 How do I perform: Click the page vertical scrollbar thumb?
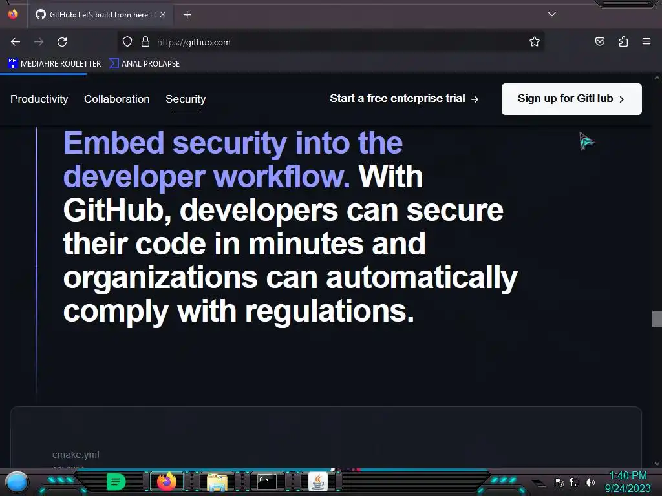[657, 318]
